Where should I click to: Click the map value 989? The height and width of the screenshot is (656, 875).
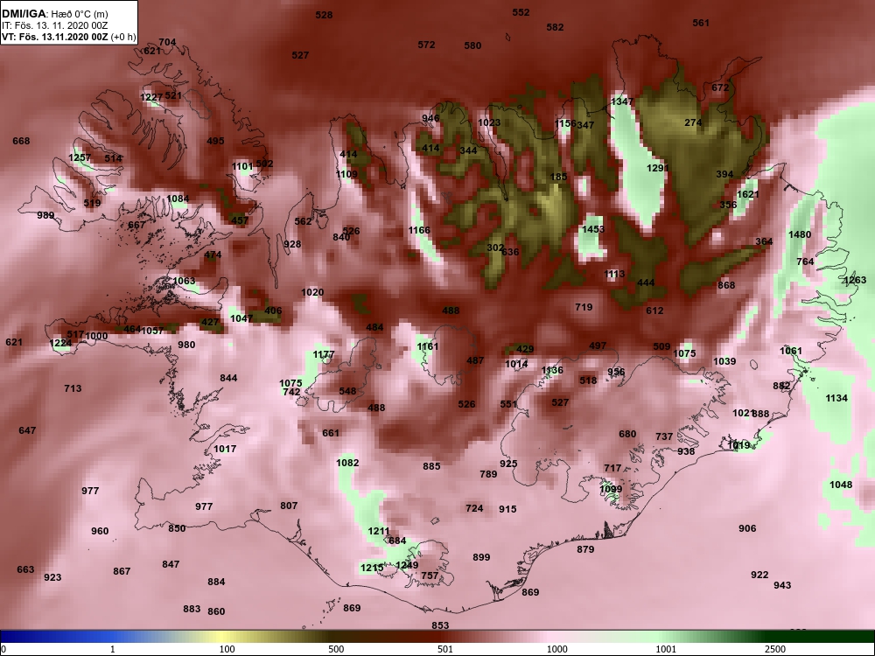tap(45, 215)
